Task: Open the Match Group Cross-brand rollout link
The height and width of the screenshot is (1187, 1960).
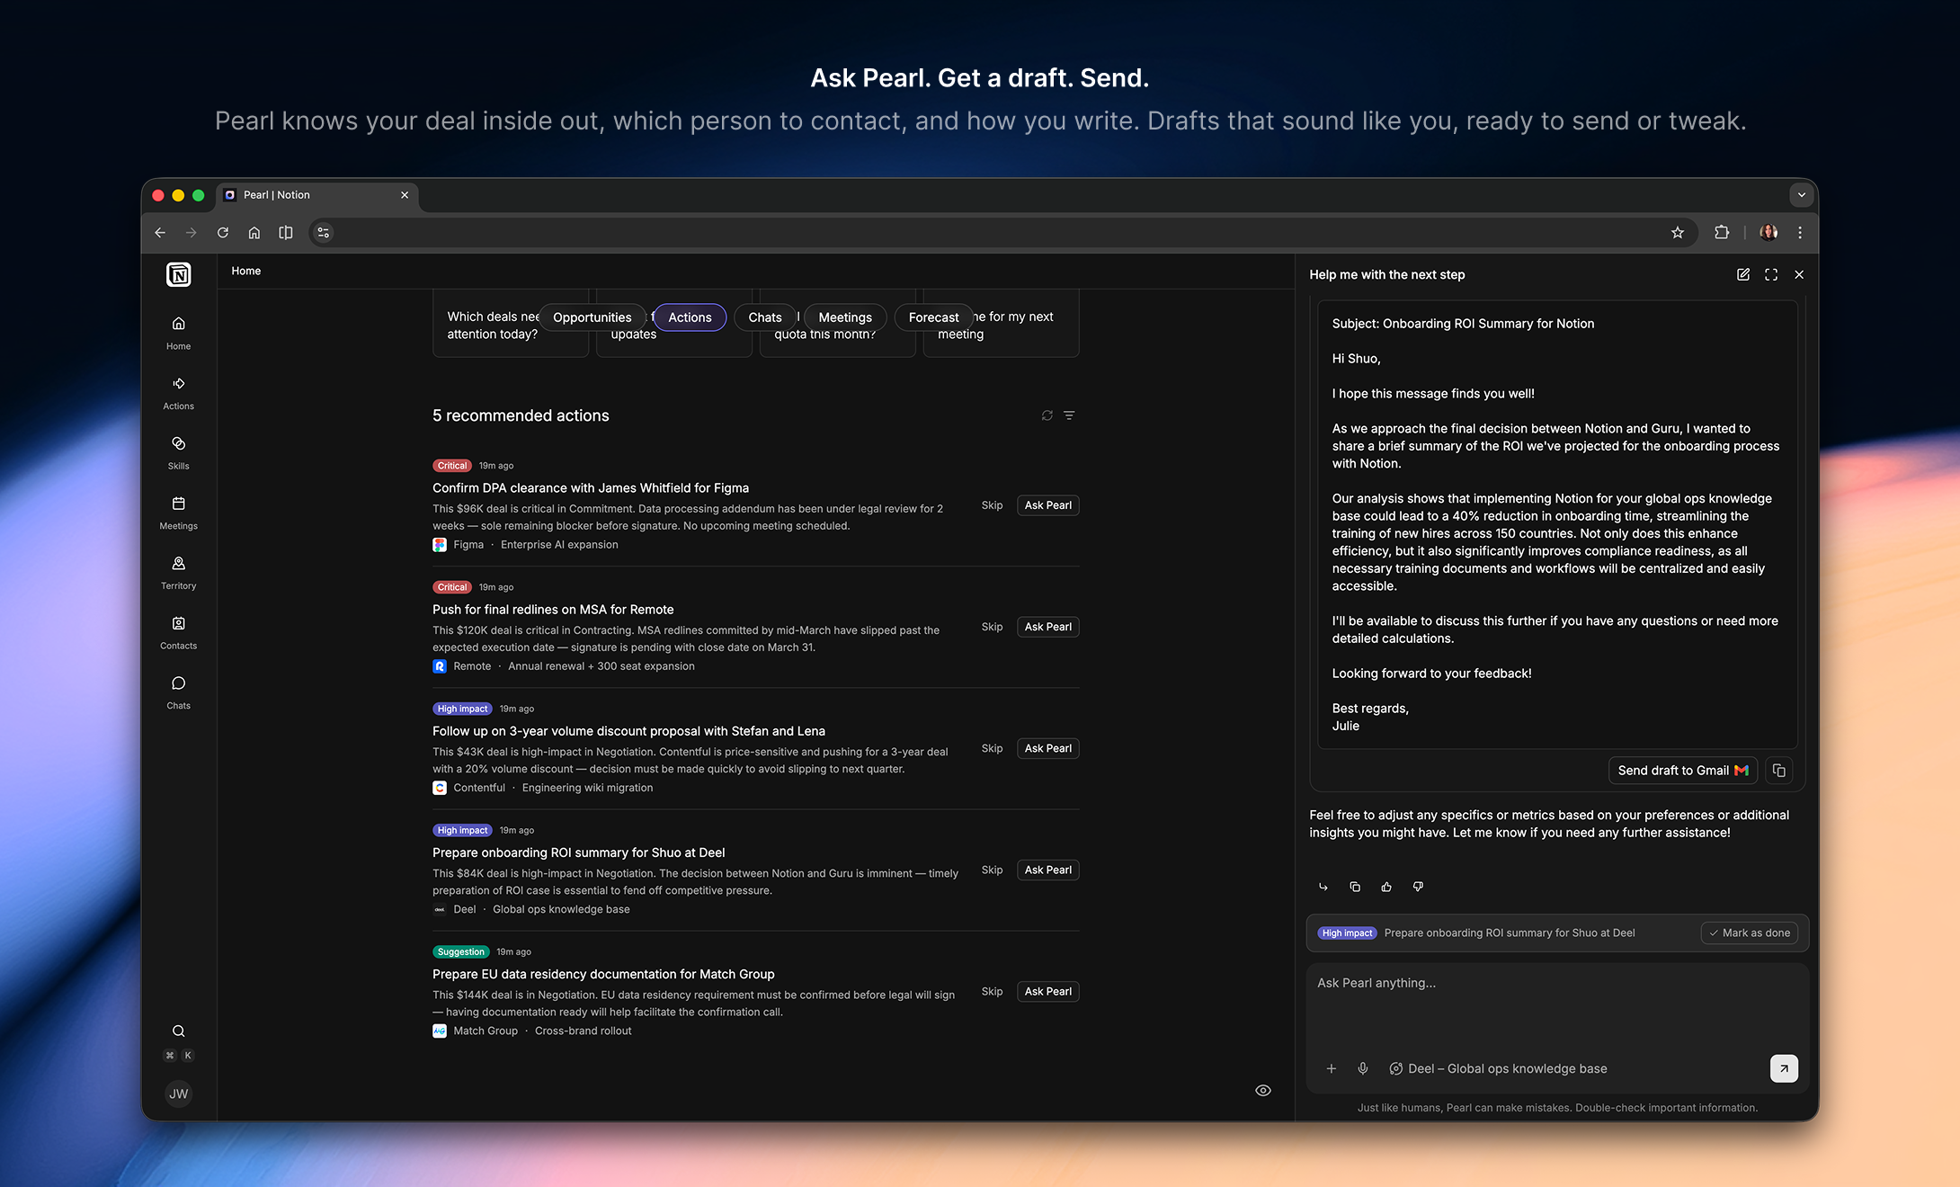Action: click(532, 1031)
